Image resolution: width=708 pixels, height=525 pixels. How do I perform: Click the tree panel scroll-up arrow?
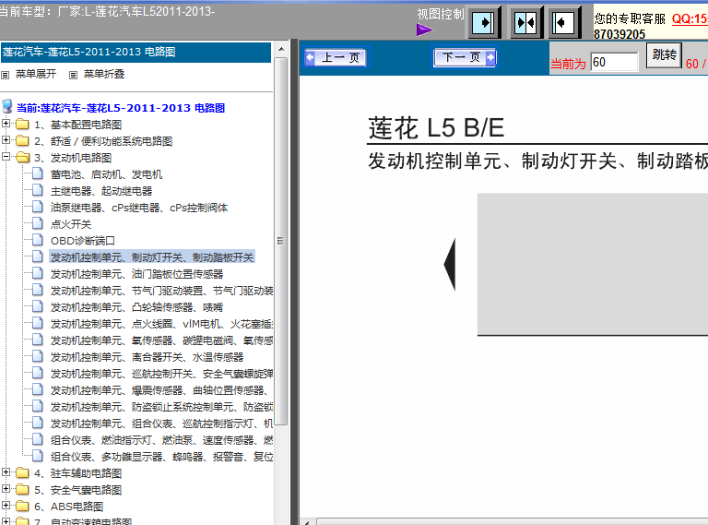(281, 49)
